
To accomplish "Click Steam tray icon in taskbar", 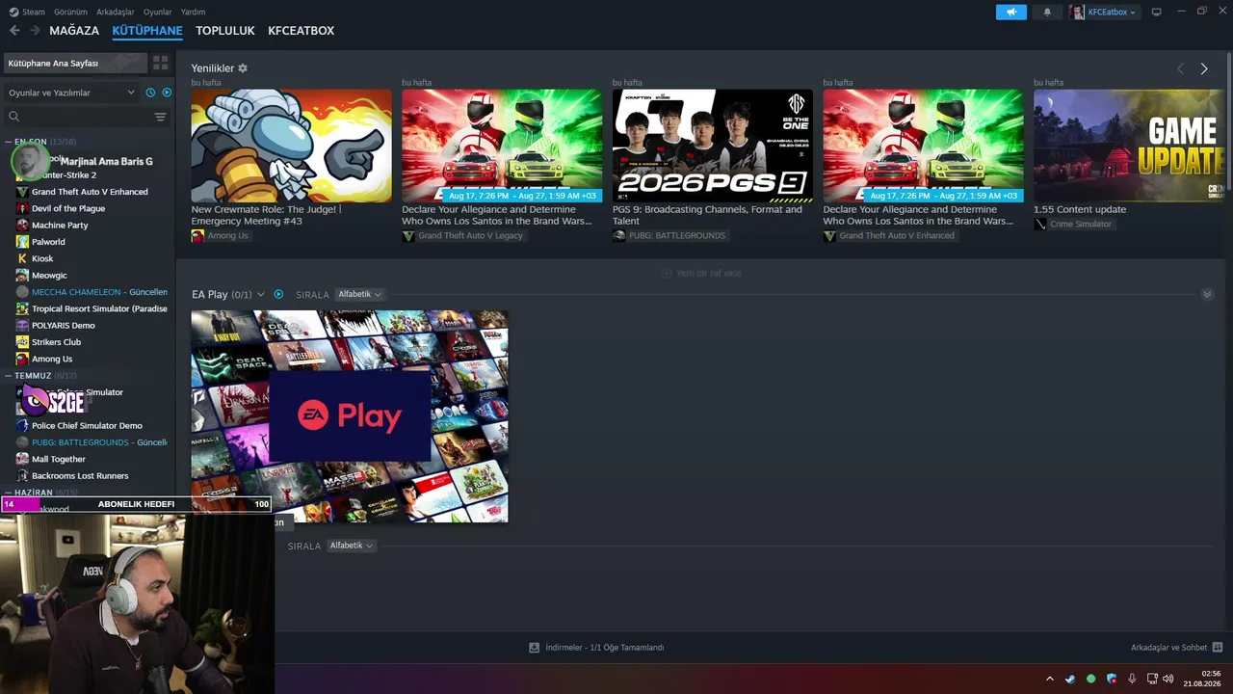I will 1070,679.
